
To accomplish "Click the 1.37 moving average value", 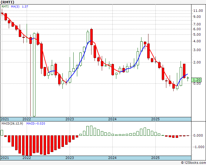I will 25,6.
